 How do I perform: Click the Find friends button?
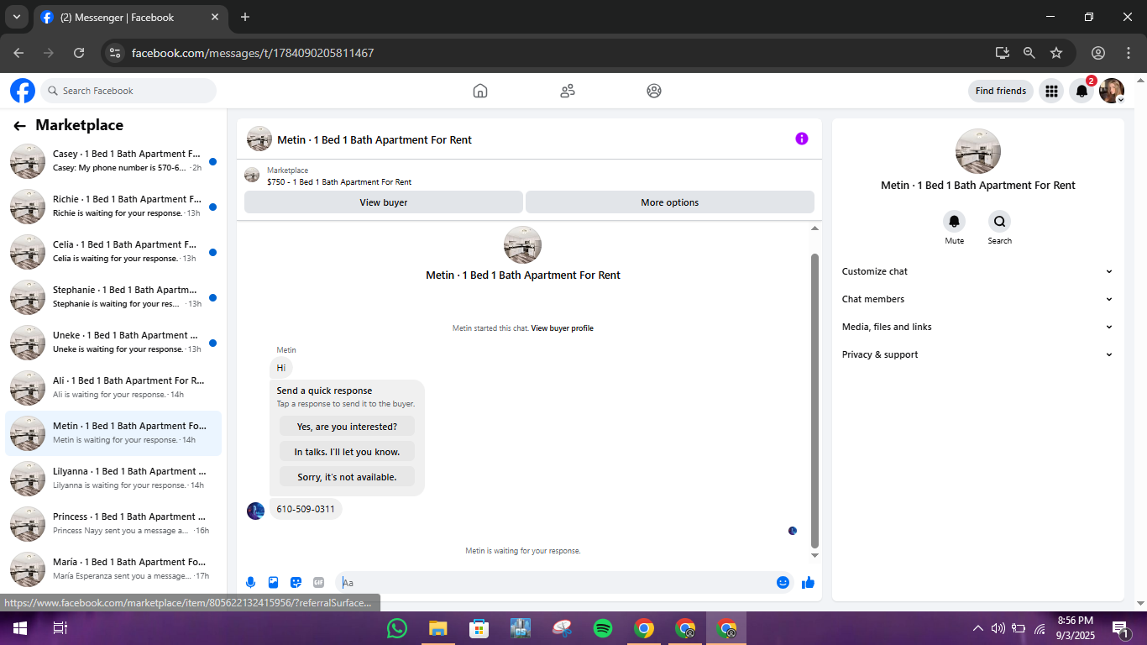[1001, 91]
